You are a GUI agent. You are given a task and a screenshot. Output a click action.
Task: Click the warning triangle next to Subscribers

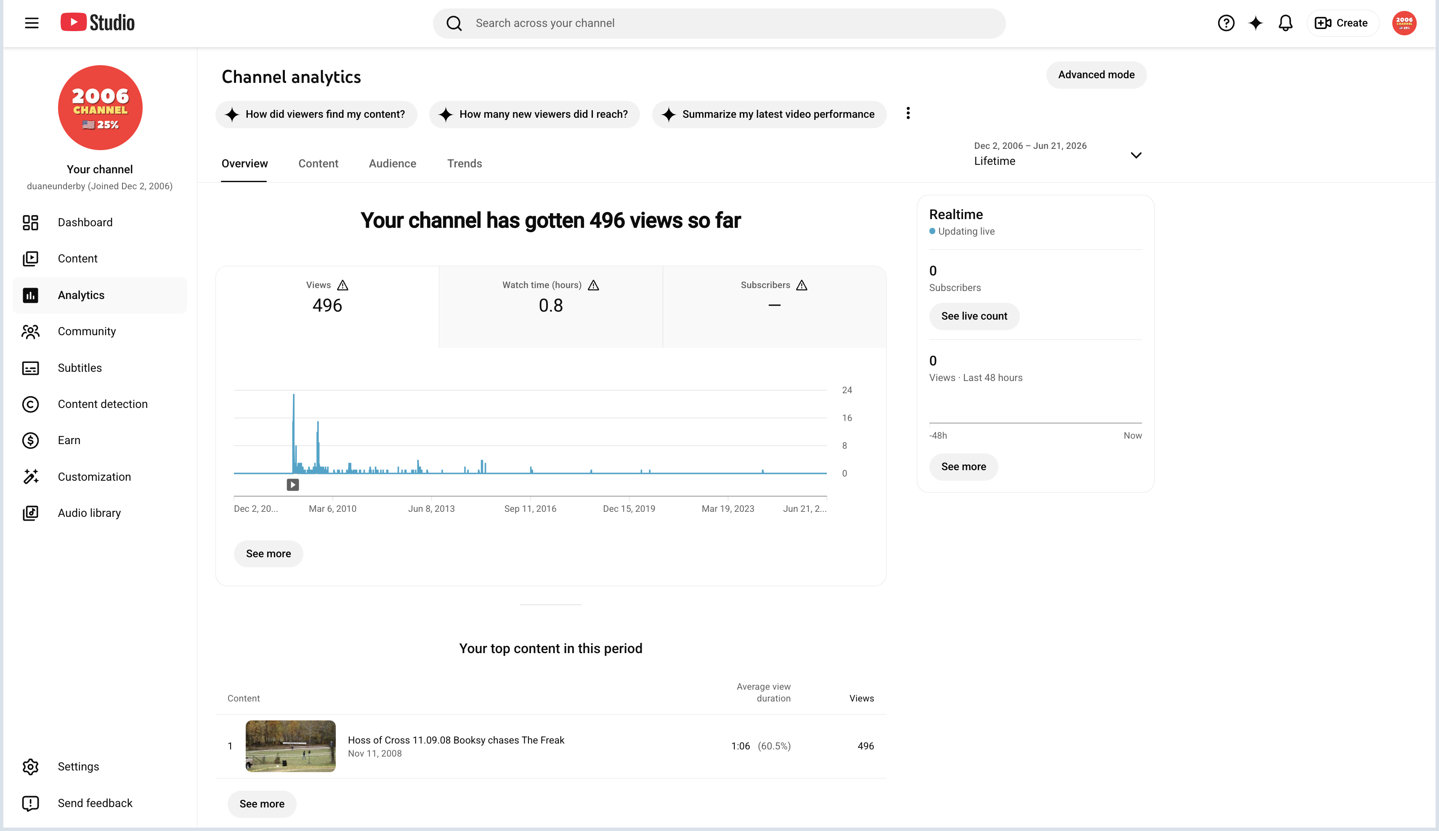802,285
